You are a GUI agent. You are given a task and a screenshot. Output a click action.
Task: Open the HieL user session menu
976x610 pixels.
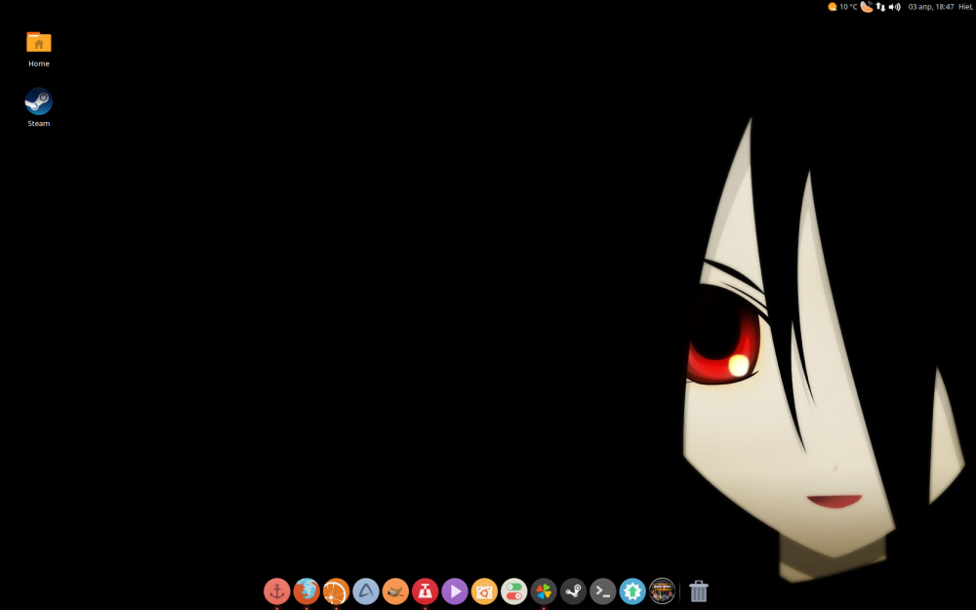(965, 7)
